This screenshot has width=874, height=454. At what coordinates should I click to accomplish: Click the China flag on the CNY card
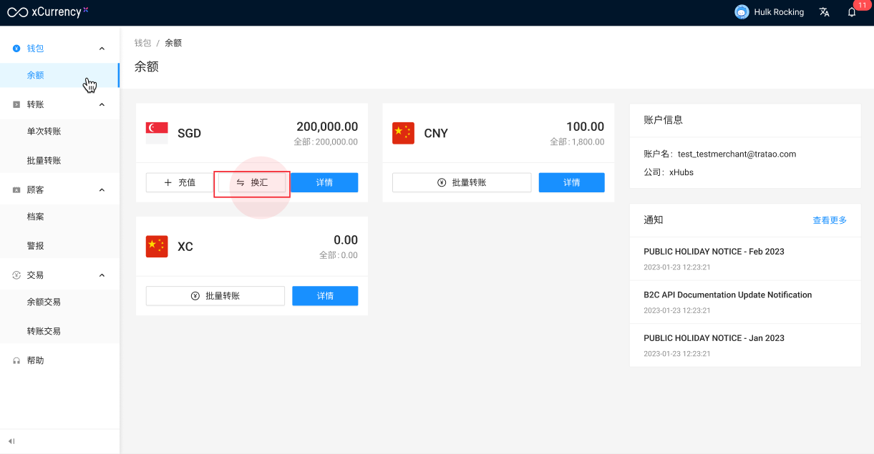[x=403, y=133]
